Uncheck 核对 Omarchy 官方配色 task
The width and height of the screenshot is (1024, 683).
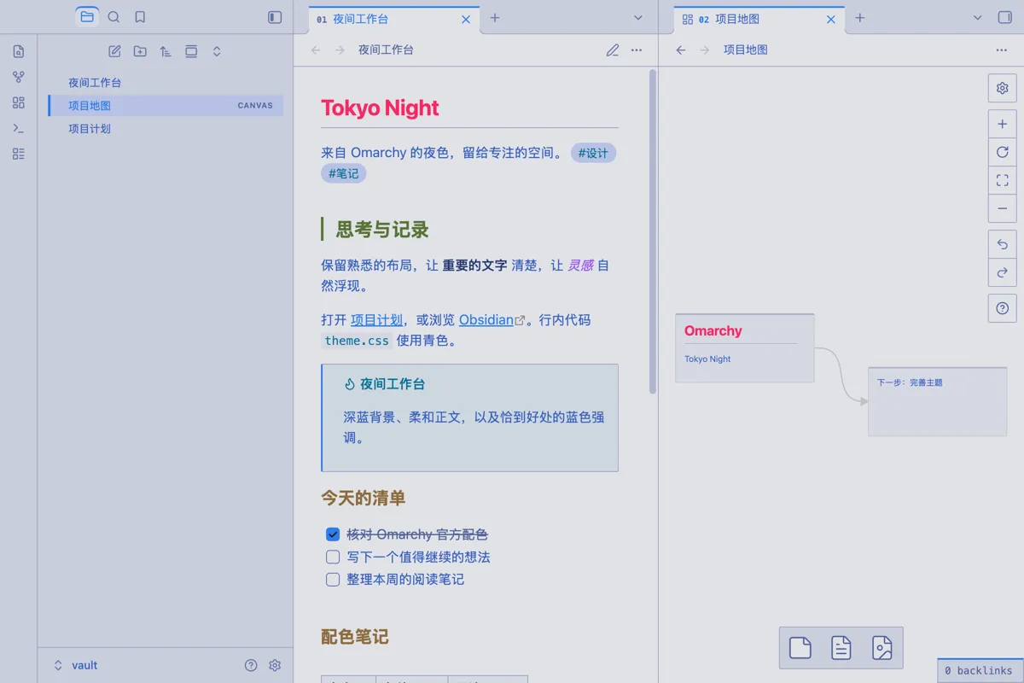[x=333, y=534]
